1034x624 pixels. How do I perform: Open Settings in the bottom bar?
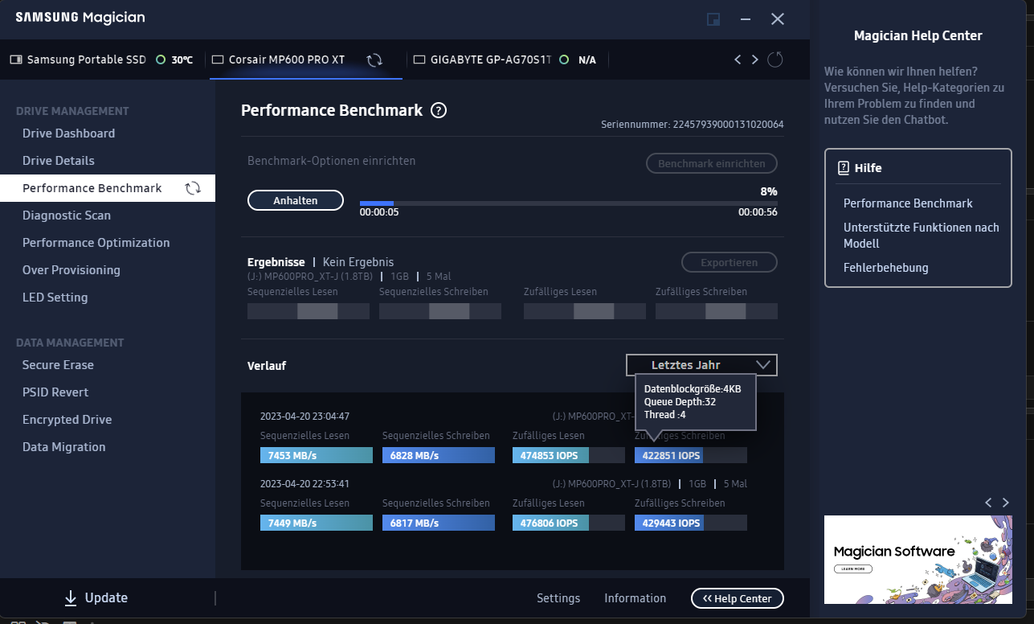tap(558, 598)
